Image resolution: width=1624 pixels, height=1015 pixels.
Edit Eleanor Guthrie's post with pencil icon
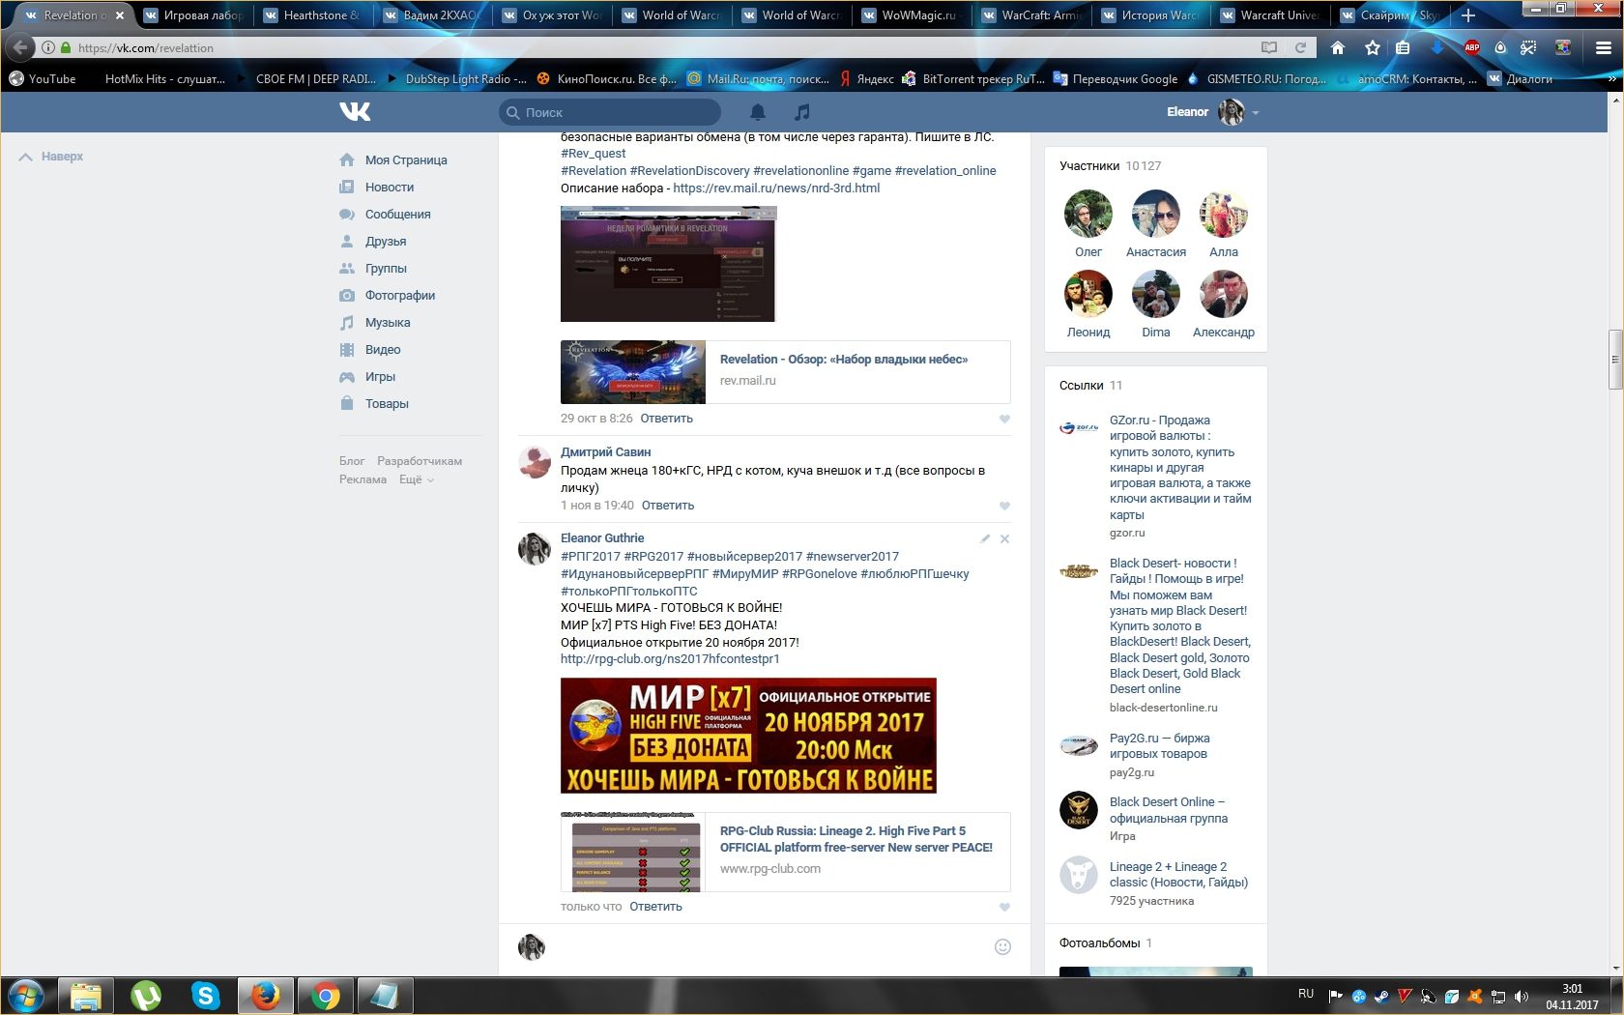984,539
